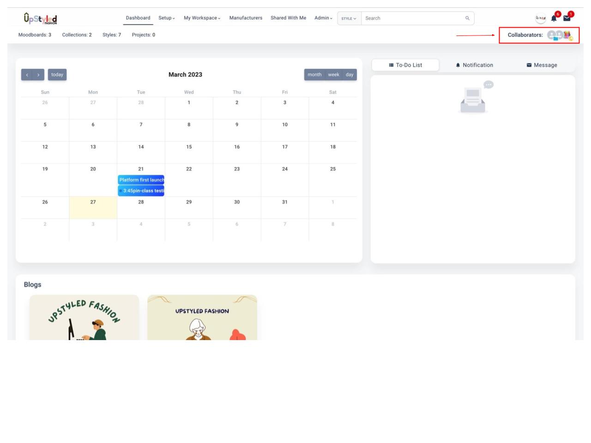Open the STYLE search filter dropdown
Image resolution: width=591 pixels, height=443 pixels.
click(349, 18)
